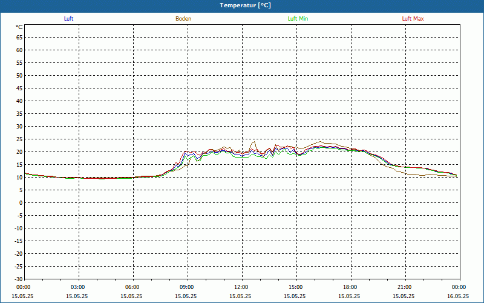Select the green Luft Min legend label
The image size is (484, 303).
tap(298, 19)
